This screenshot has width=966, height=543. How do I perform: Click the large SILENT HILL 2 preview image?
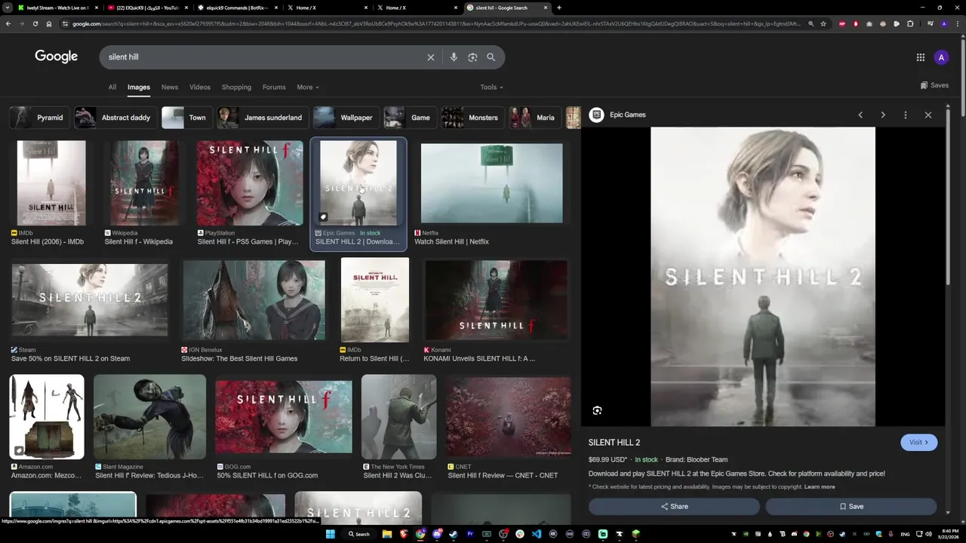763,276
